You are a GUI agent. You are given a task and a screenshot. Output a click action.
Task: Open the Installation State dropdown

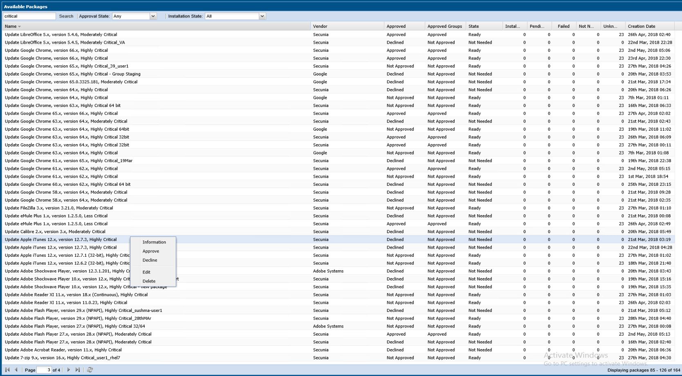coord(262,16)
